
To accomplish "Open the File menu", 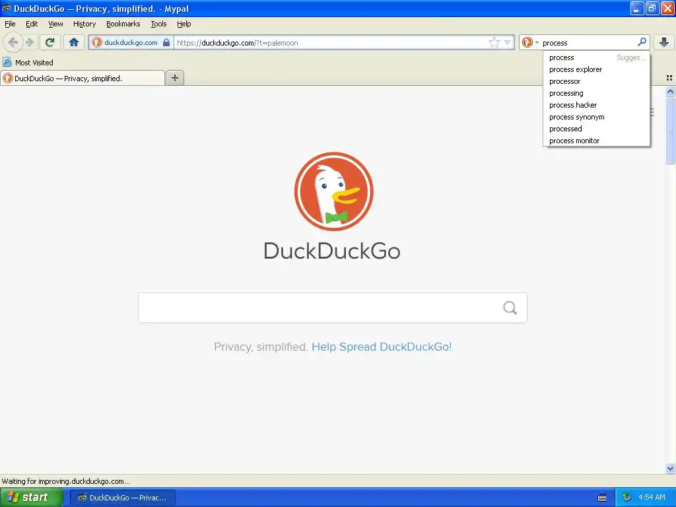I will (10, 24).
